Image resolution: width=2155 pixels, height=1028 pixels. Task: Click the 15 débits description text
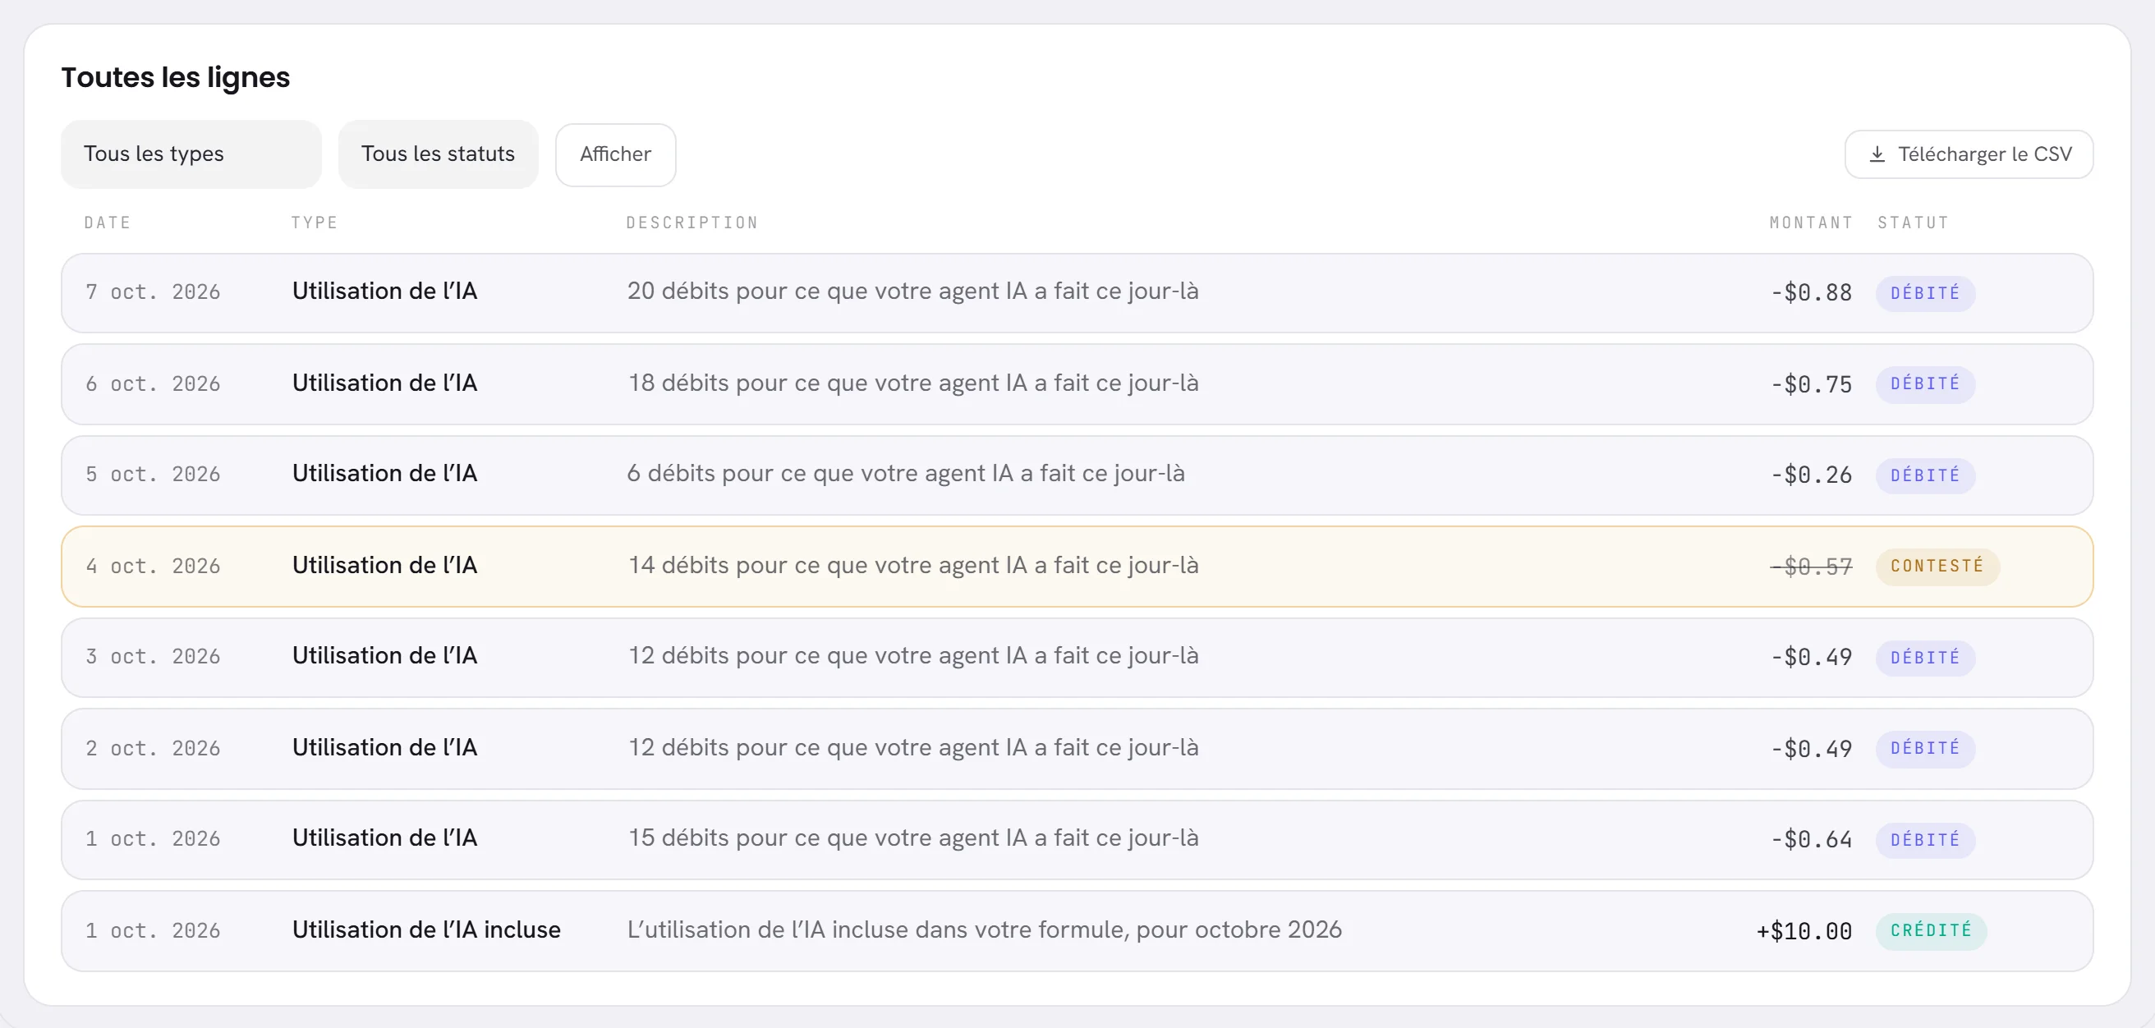click(912, 838)
